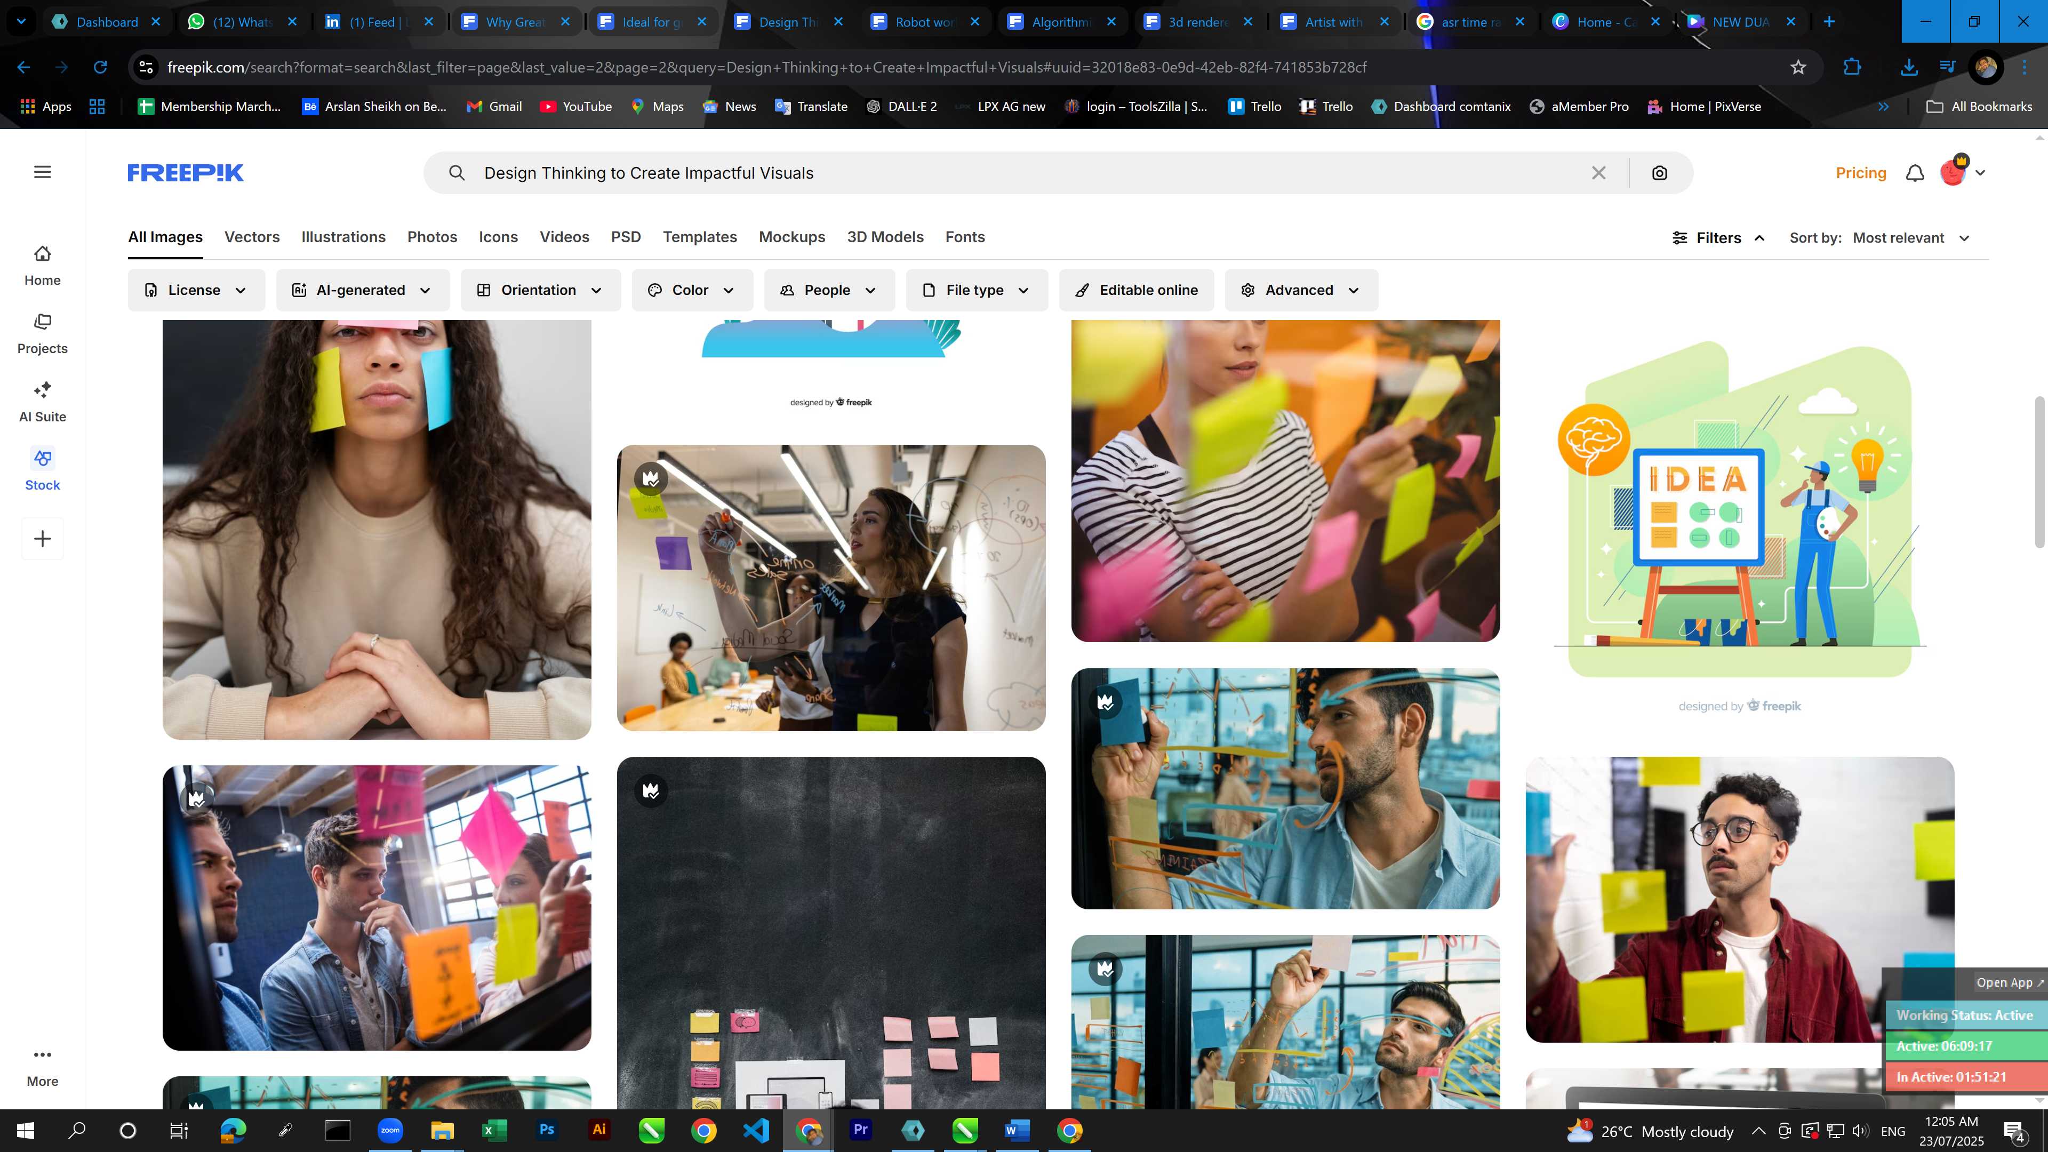The width and height of the screenshot is (2048, 1152).
Task: Switch to Illustrations tab
Action: (x=343, y=237)
